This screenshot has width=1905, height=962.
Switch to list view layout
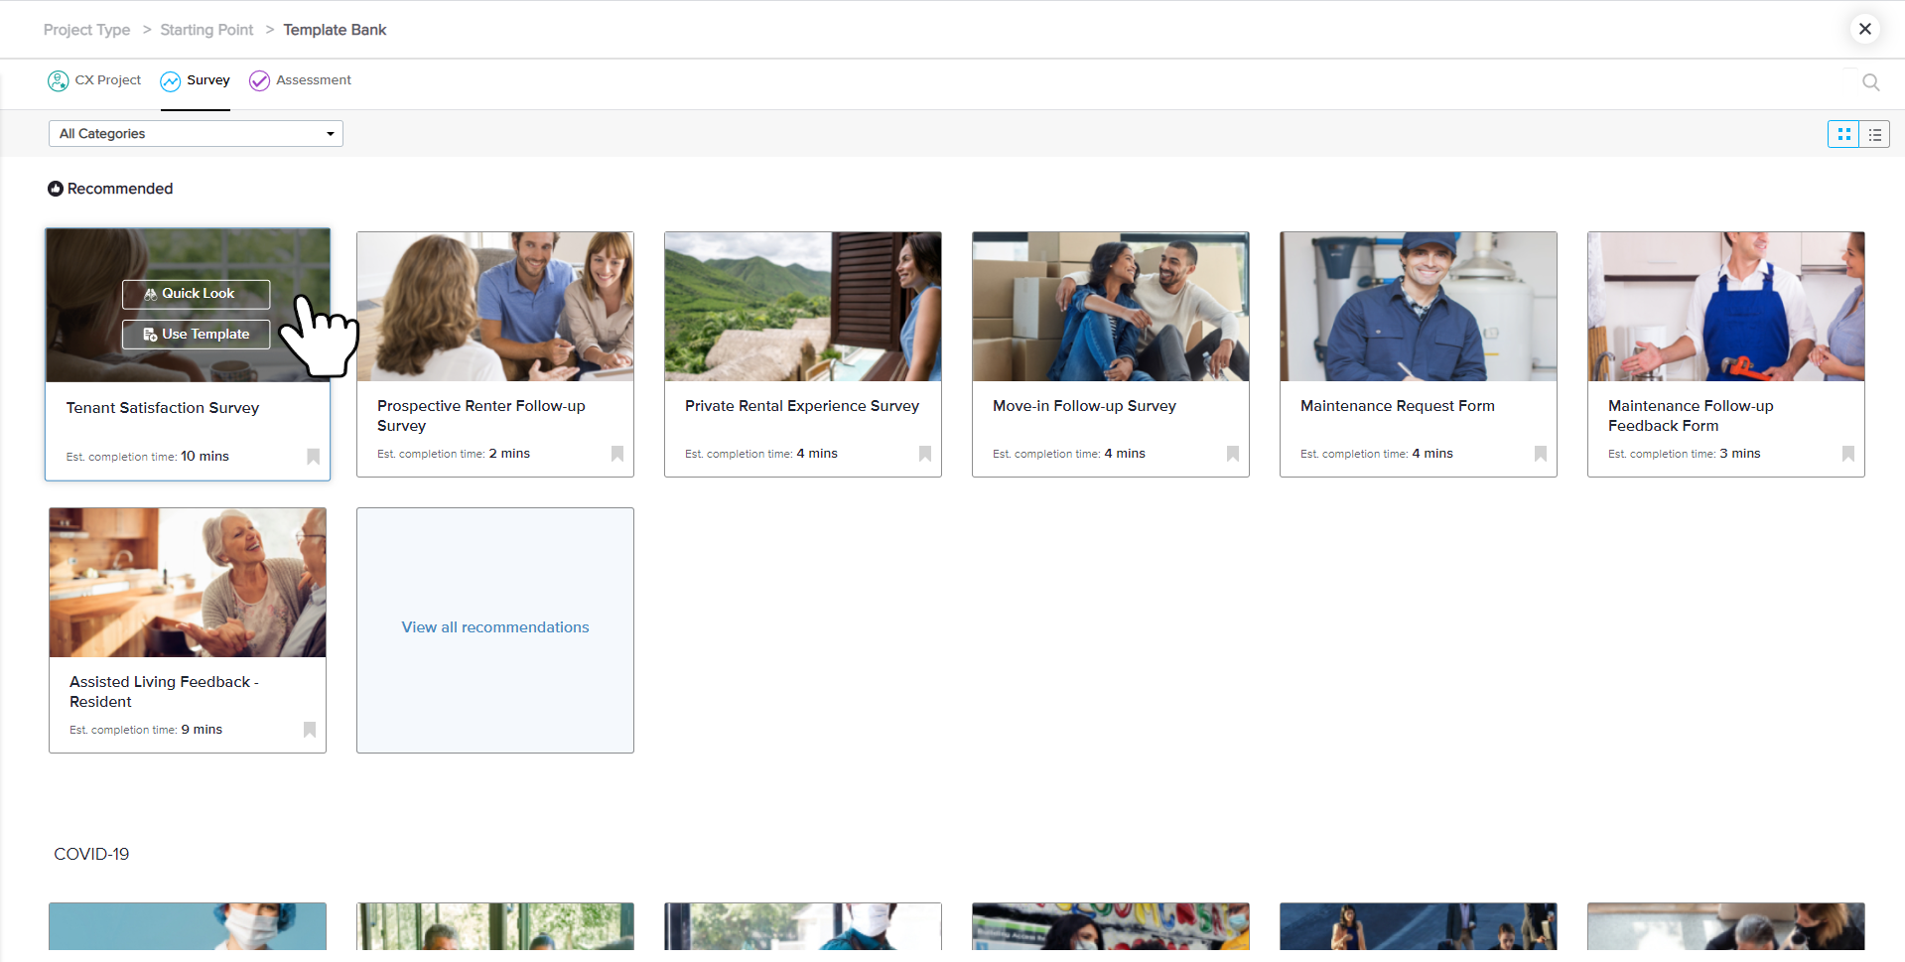(1874, 134)
